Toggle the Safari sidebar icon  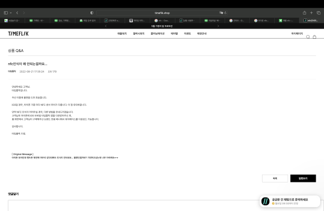coord(6,13)
